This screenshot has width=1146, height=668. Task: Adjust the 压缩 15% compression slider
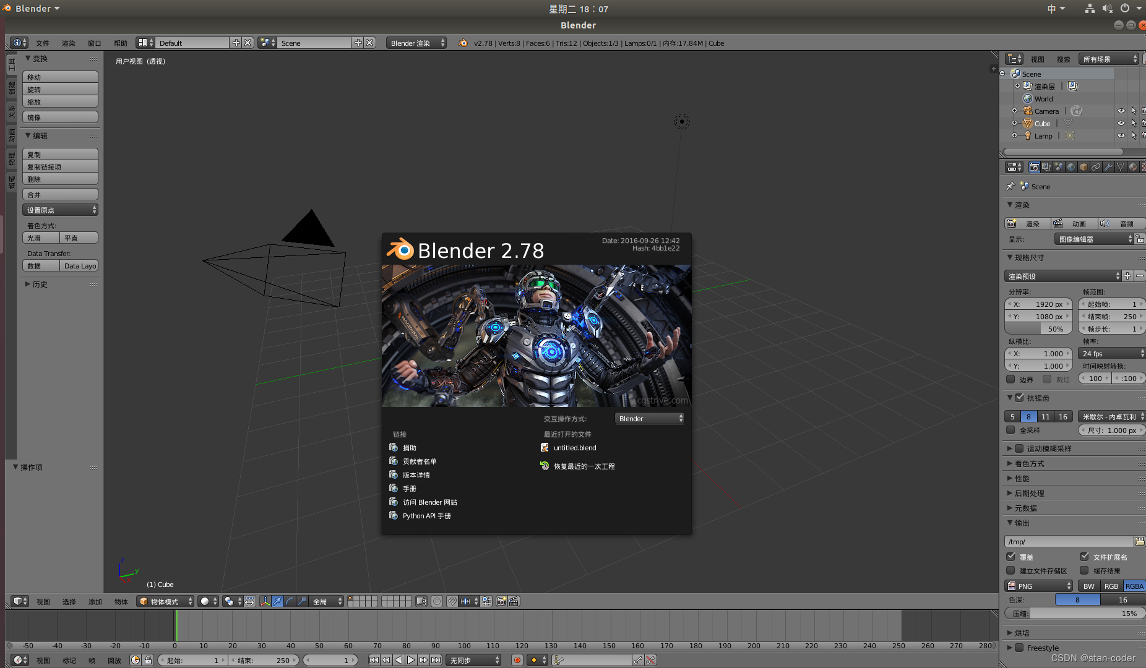(x=1075, y=613)
